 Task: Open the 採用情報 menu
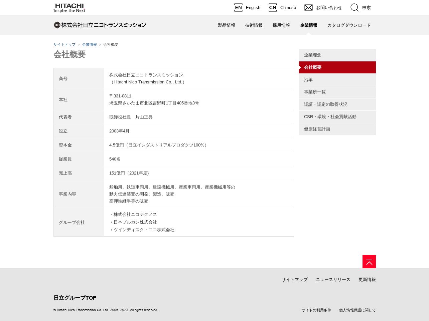coord(281,25)
